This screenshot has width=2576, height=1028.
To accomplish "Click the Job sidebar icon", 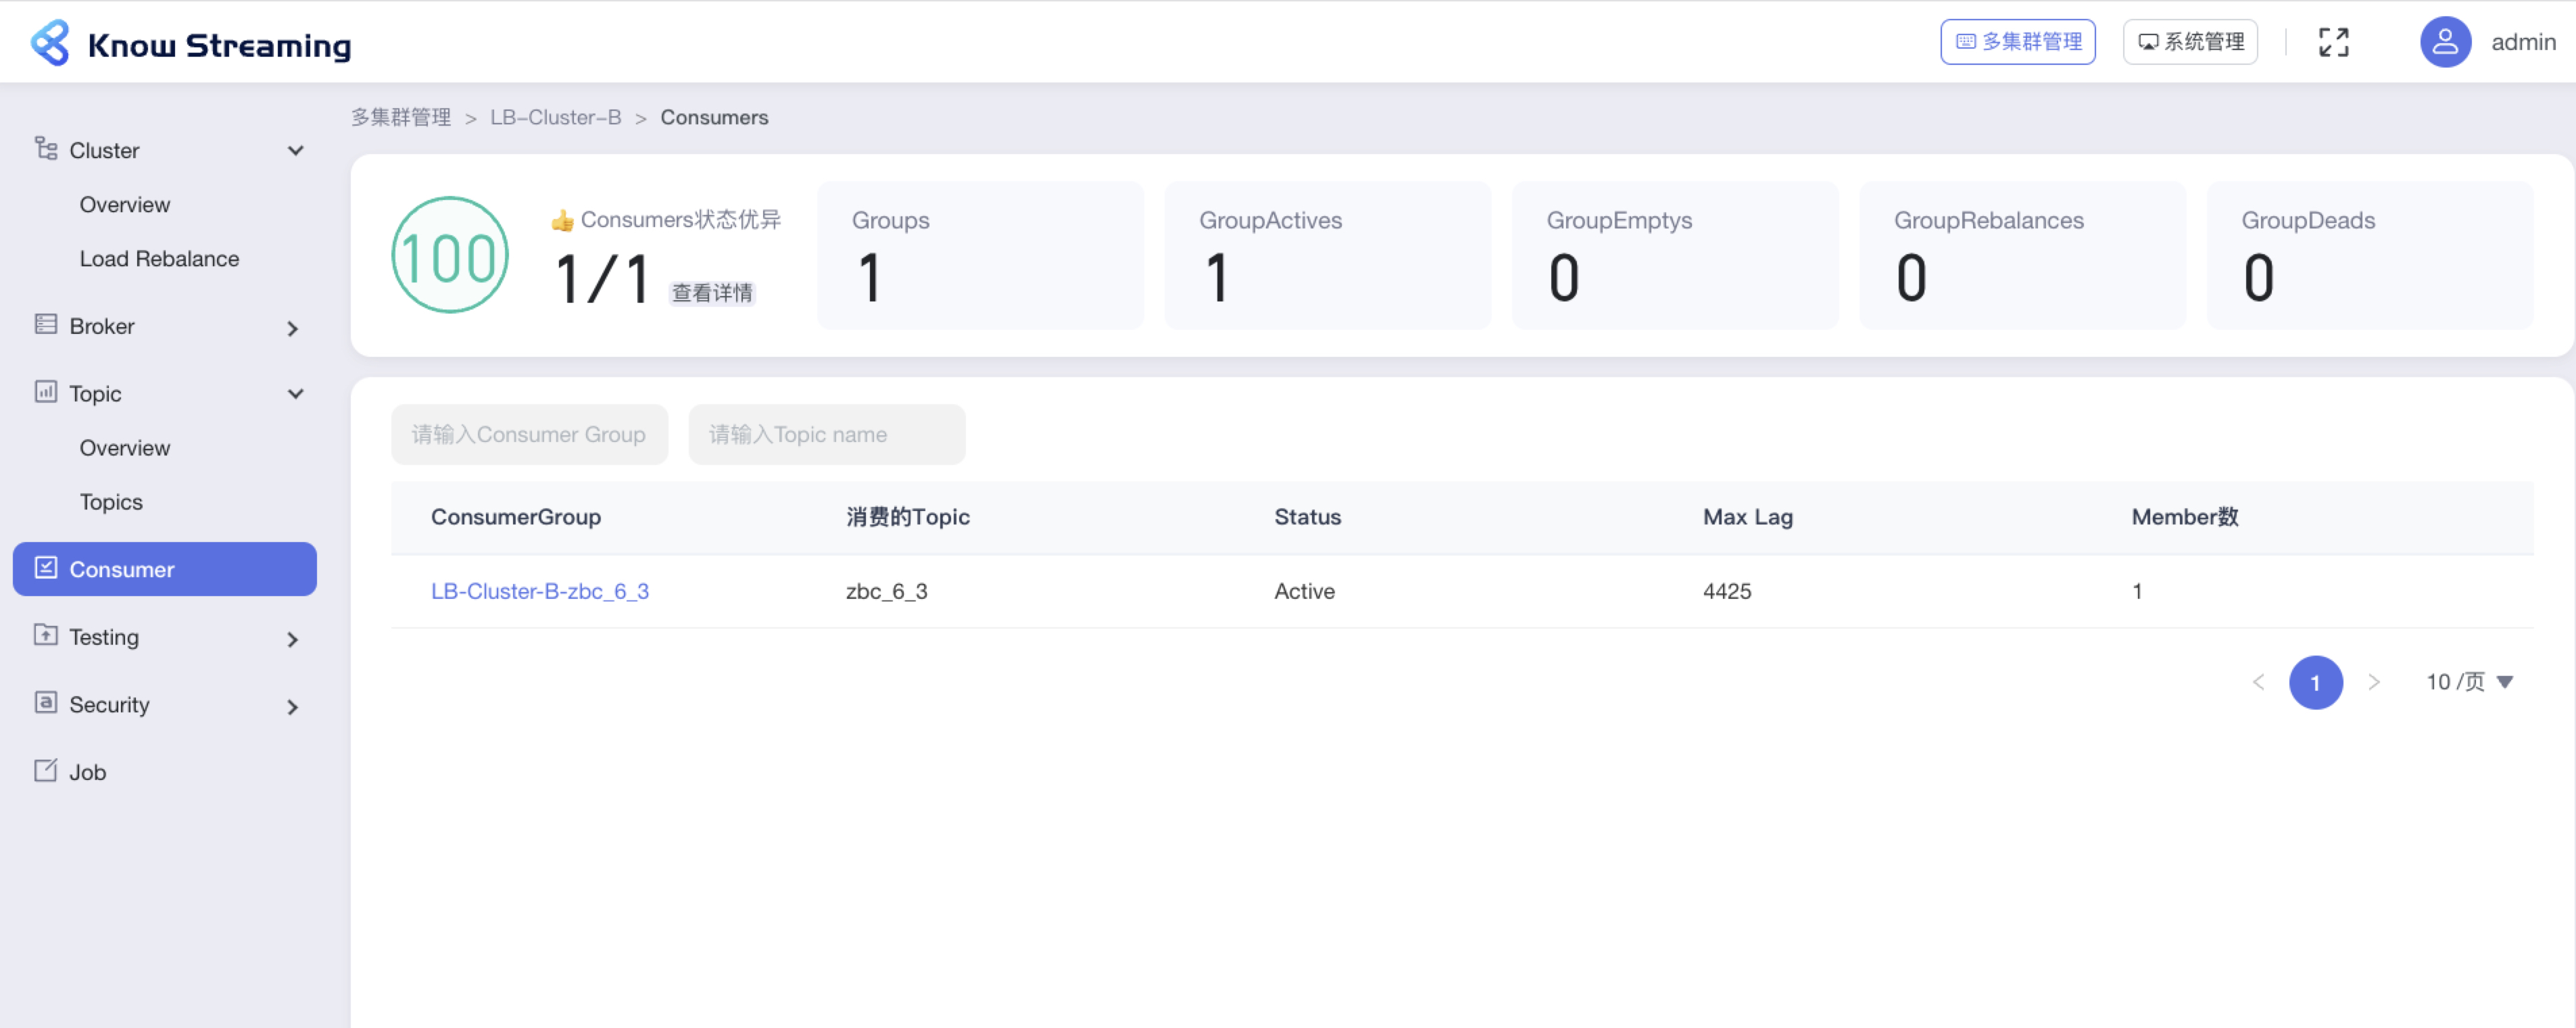I will 46,770.
